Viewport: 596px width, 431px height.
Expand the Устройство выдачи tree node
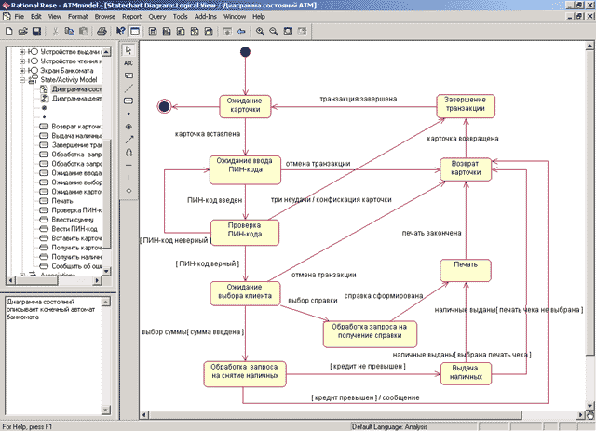[22, 52]
